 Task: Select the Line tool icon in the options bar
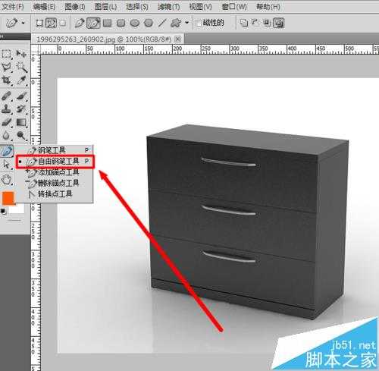[162, 24]
